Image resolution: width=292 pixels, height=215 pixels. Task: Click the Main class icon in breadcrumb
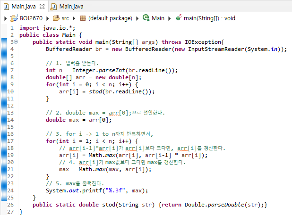point(146,18)
